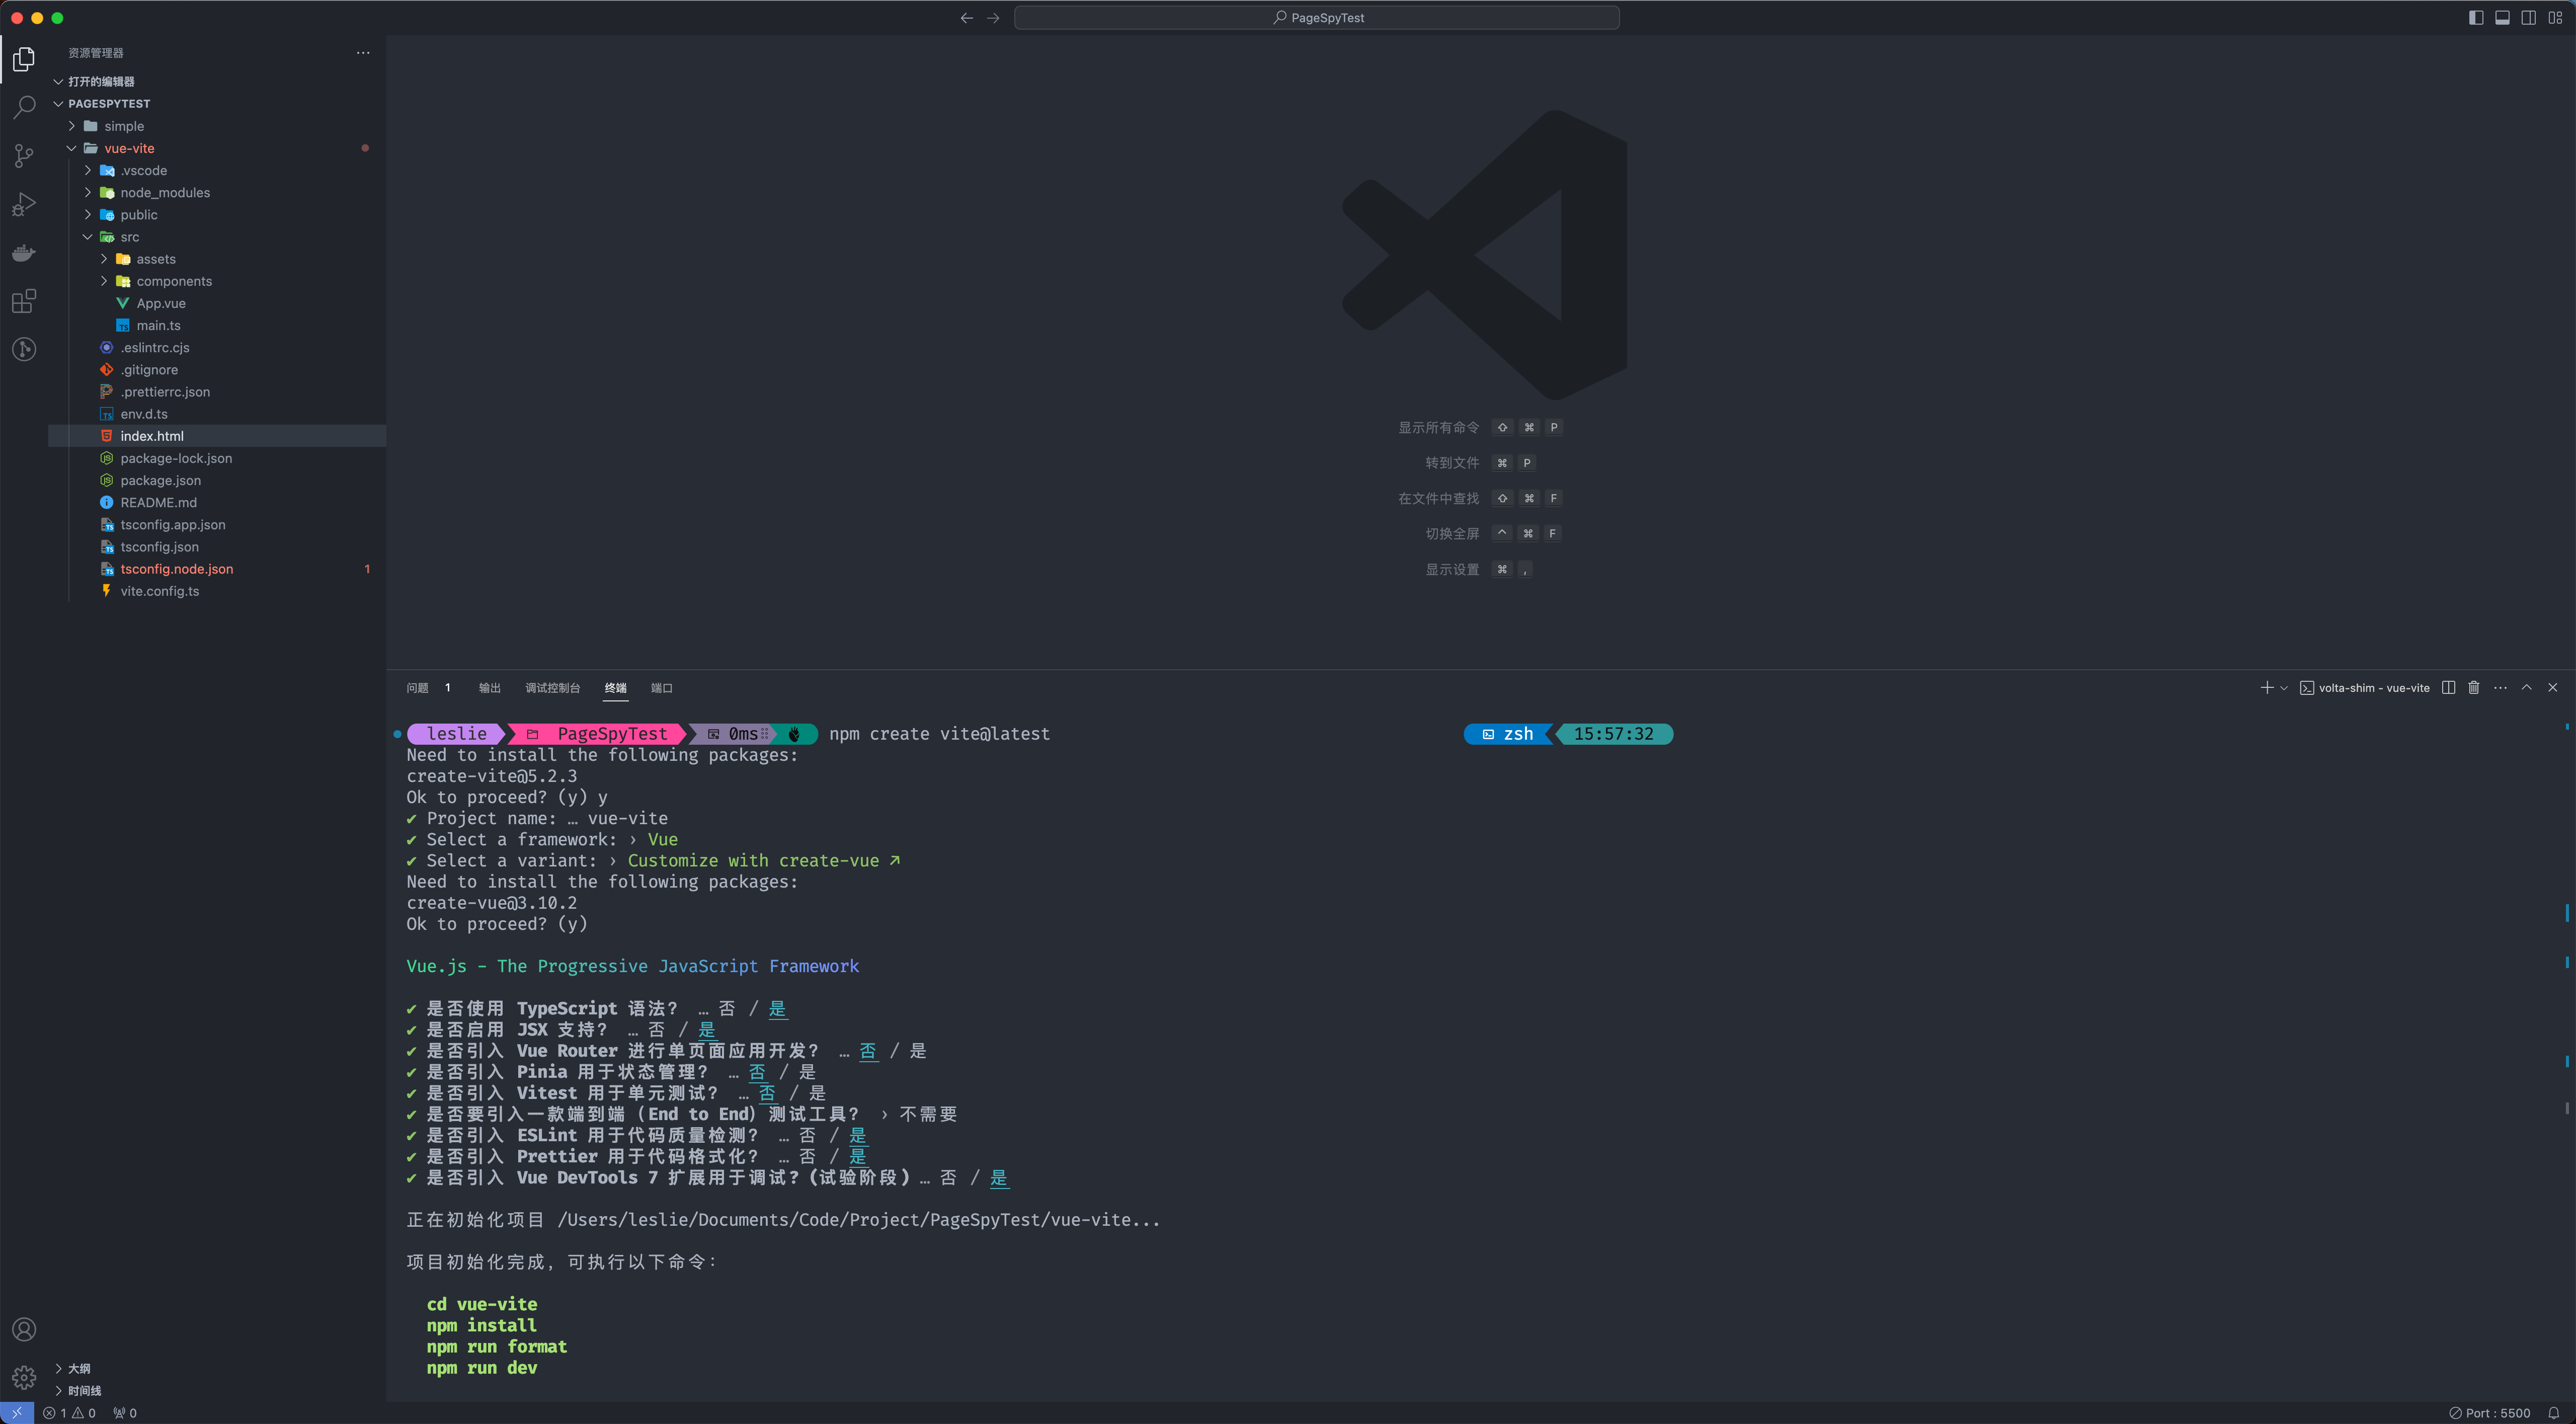Open the Manage gear icon
Image resolution: width=2576 pixels, height=1424 pixels.
coord(24,1377)
